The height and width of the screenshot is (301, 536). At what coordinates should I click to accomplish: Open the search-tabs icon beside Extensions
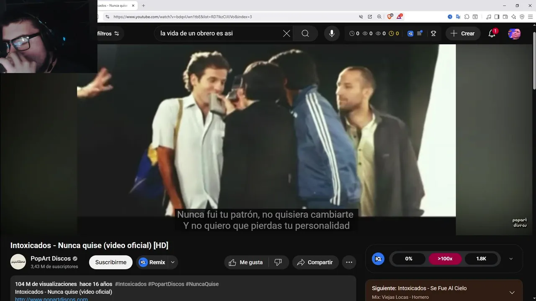[x=475, y=17]
